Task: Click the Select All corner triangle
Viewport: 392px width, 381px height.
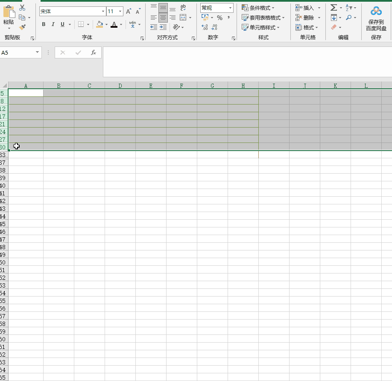Action: (x=4, y=85)
